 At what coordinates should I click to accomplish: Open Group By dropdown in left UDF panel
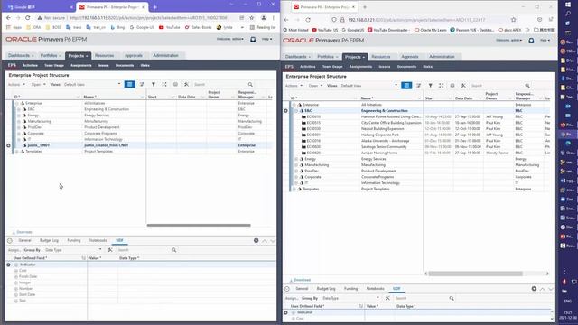click(73, 250)
